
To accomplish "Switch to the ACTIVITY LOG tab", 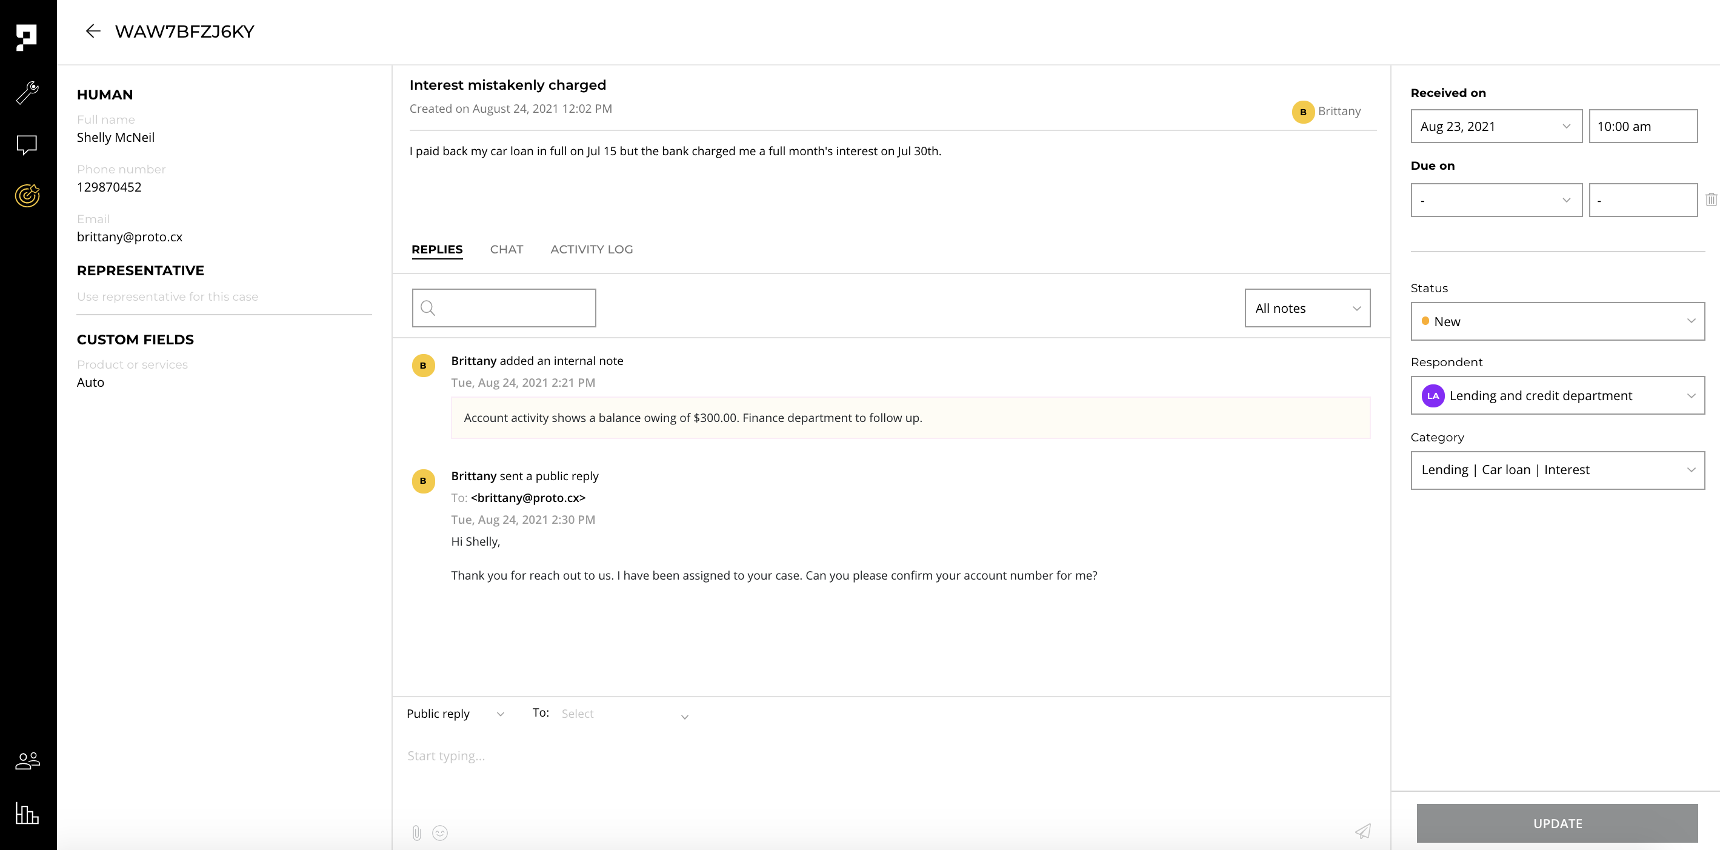I will [x=591, y=249].
